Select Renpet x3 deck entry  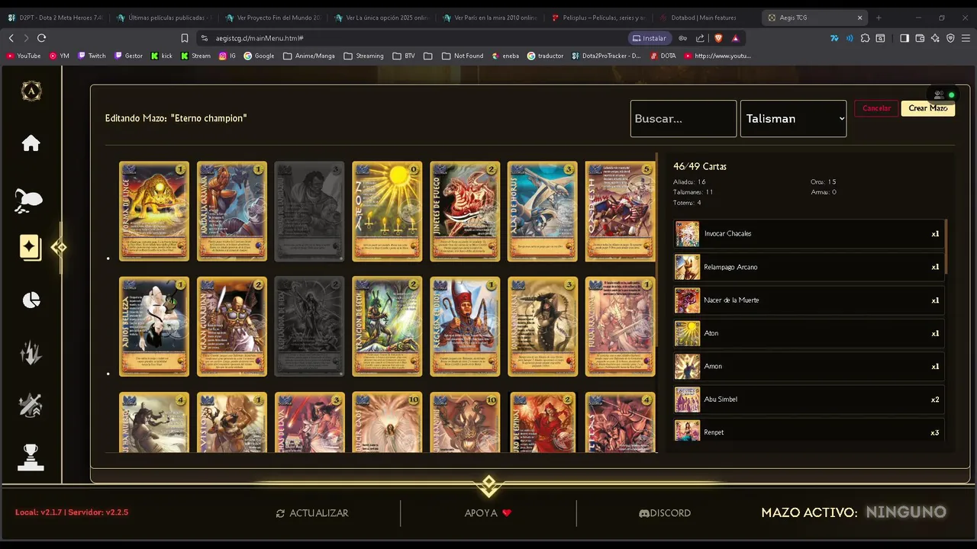809,432
